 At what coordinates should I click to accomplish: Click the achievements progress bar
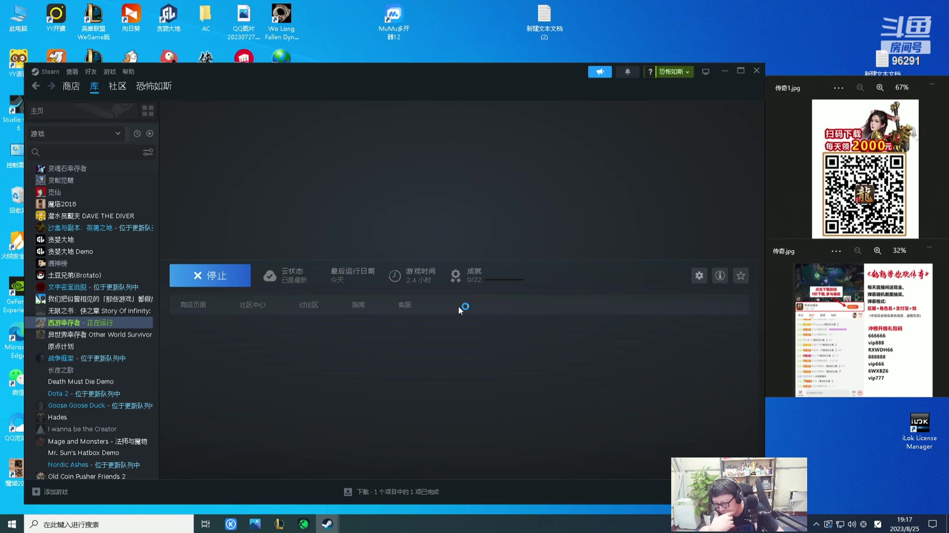point(504,280)
